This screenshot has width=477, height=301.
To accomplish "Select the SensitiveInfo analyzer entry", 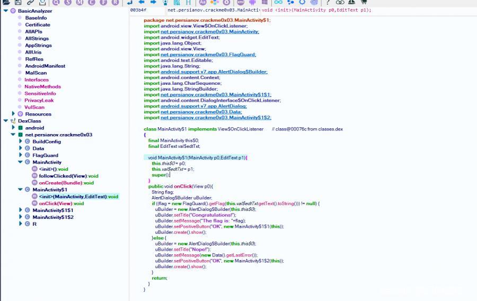I will click(40, 93).
